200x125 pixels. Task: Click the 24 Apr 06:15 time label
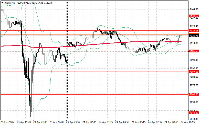pyautogui.click(x=139, y=122)
